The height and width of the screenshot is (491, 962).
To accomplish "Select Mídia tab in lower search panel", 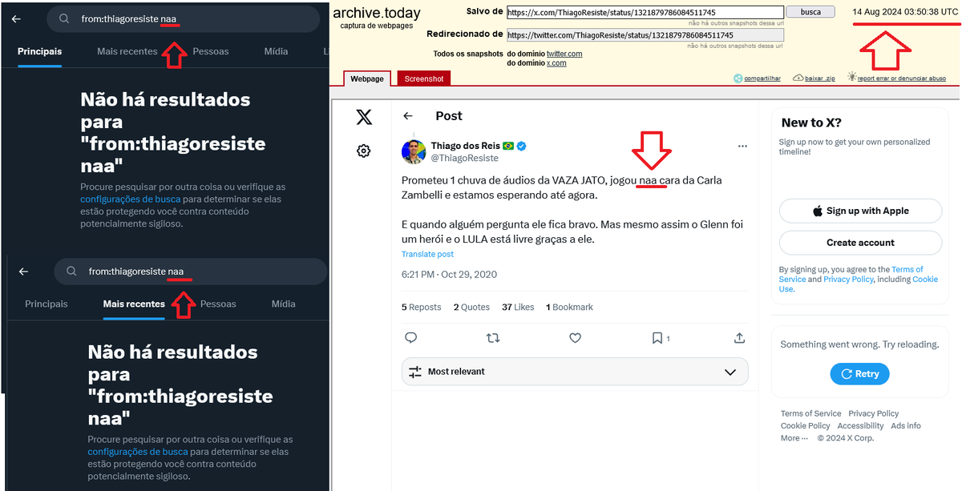I will coord(283,304).
